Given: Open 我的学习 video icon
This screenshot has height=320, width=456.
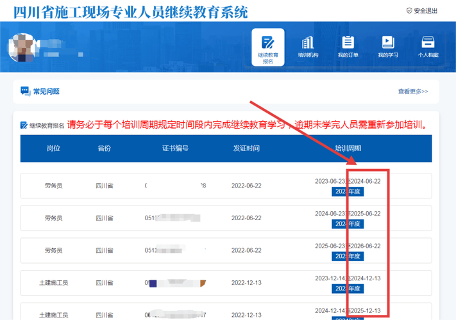Looking at the screenshot, I should coord(388,42).
